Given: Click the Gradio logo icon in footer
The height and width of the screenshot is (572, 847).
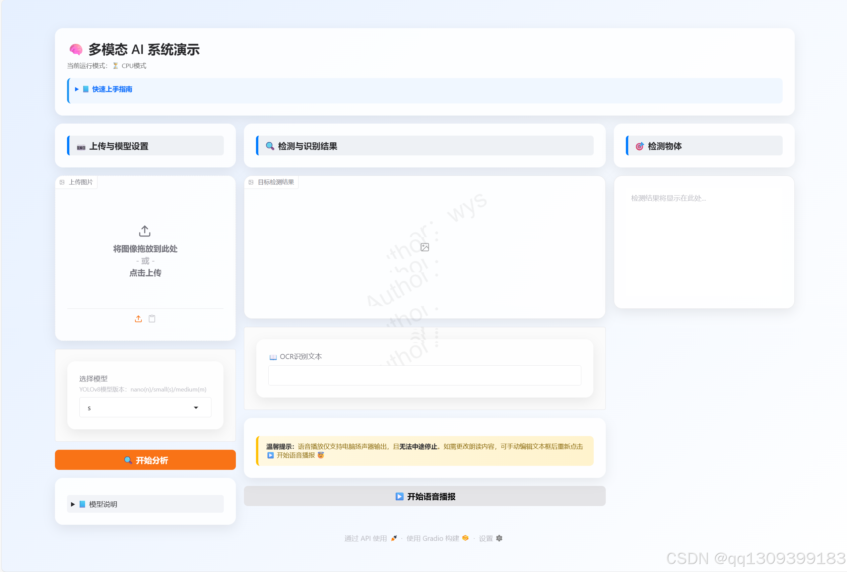Looking at the screenshot, I should 465,538.
